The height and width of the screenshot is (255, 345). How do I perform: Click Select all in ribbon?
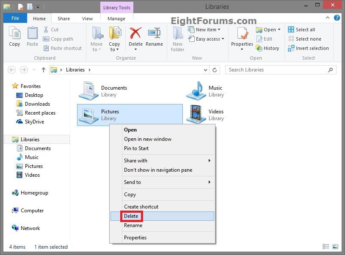(x=301, y=30)
